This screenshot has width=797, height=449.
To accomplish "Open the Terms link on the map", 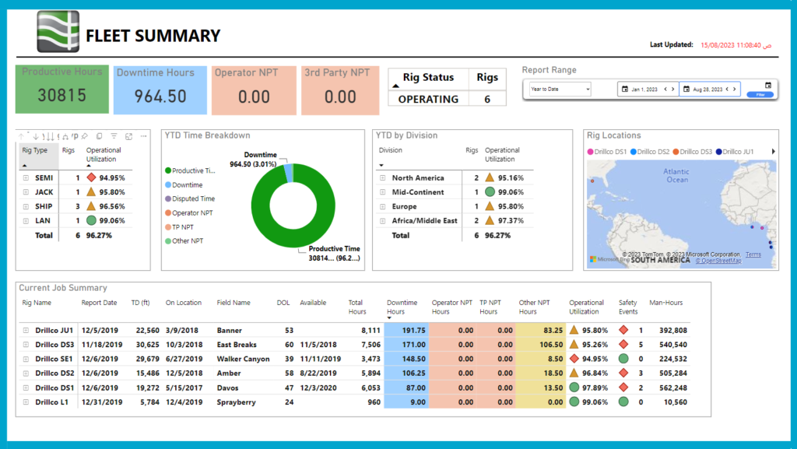I will [x=753, y=254].
